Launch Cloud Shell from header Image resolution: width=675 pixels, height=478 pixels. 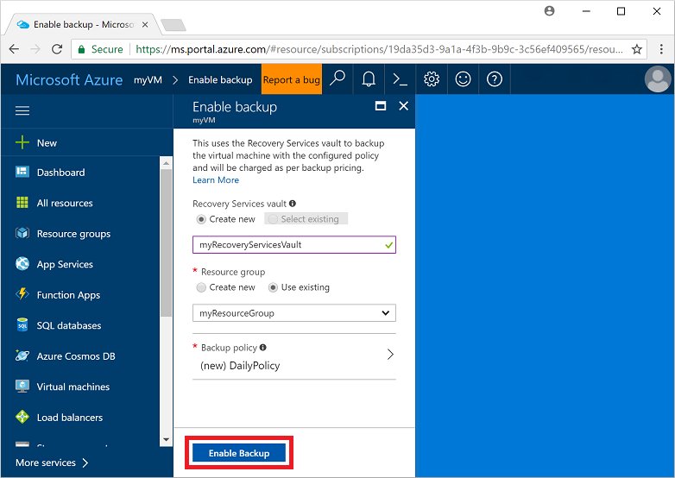(x=400, y=79)
